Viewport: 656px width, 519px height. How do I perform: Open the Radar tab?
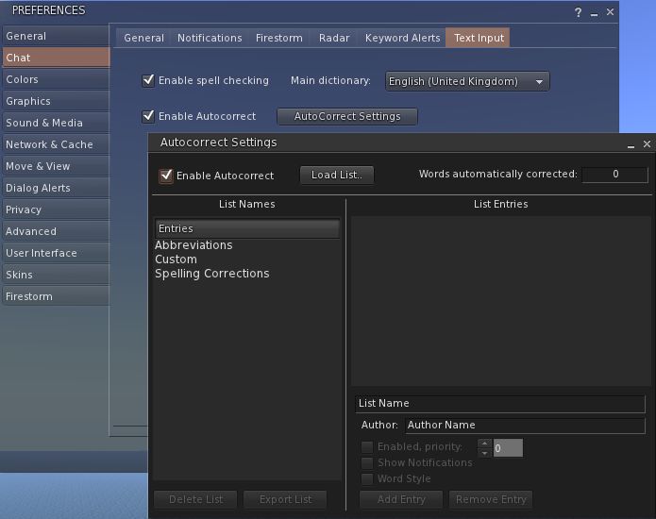333,38
